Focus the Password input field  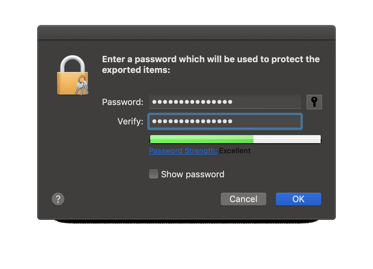tap(224, 102)
